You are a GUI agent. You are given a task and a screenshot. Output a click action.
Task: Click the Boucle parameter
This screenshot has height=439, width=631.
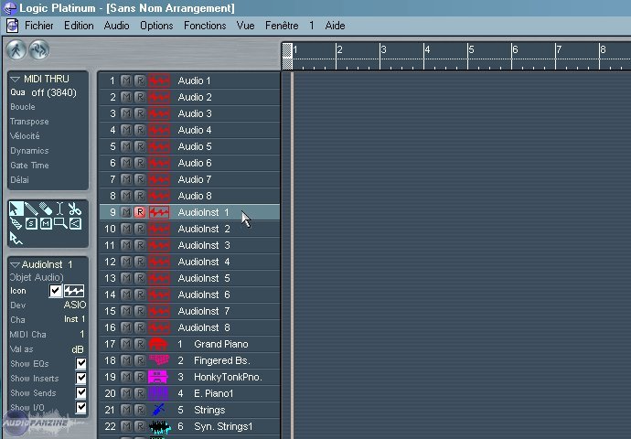coord(23,107)
